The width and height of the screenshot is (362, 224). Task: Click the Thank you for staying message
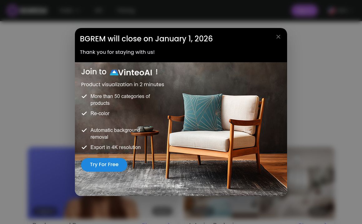(117, 52)
